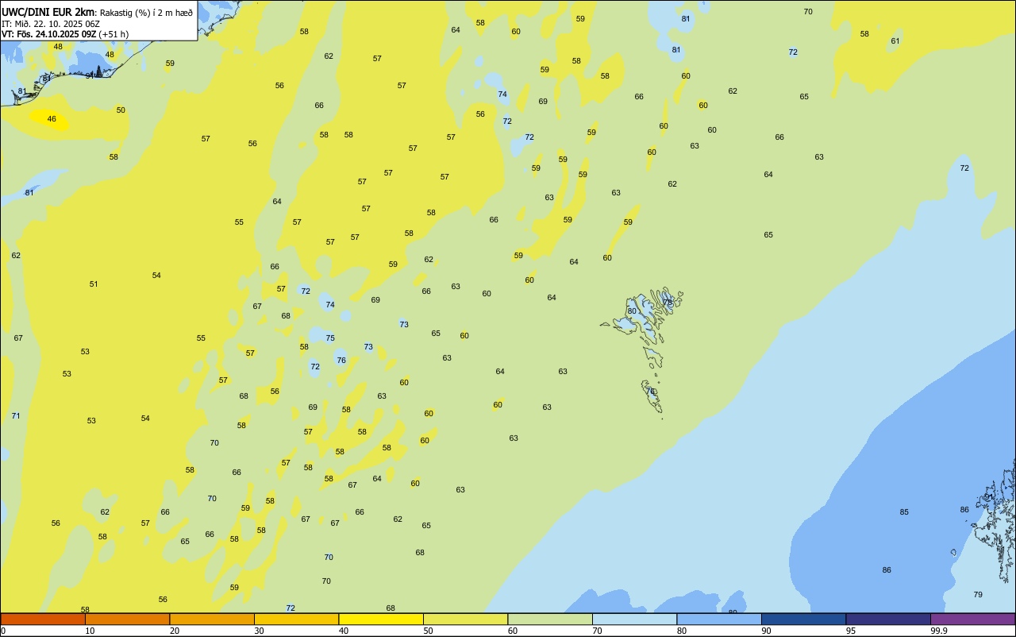The image size is (1016, 637).
Task: Pick the light green 60–70 legend swatch
Action: pyautogui.click(x=550, y=619)
